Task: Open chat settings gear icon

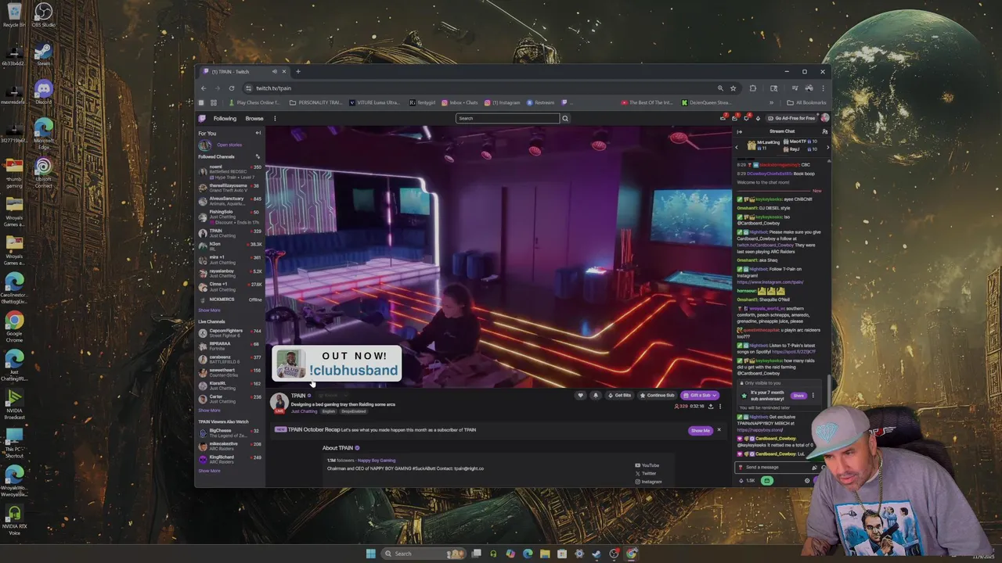Action: [807, 480]
